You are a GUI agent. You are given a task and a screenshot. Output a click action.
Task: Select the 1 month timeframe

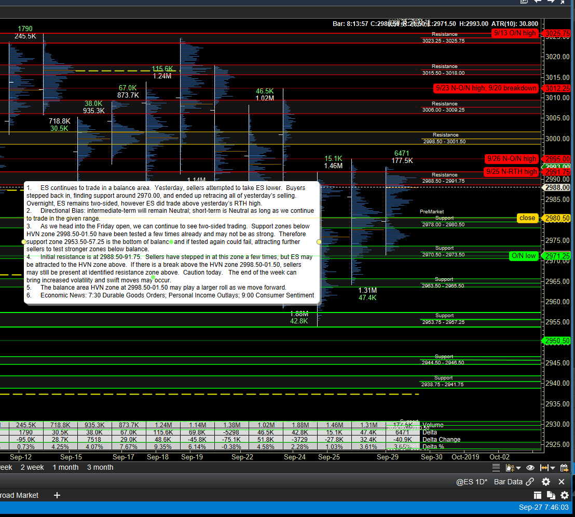point(65,468)
